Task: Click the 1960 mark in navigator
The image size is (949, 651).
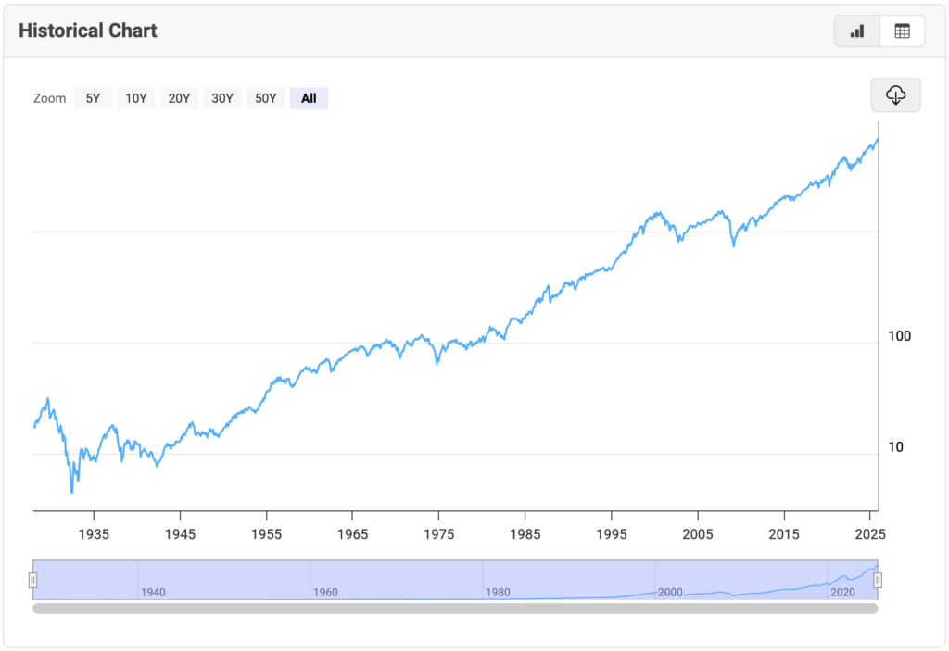Action: [325, 592]
